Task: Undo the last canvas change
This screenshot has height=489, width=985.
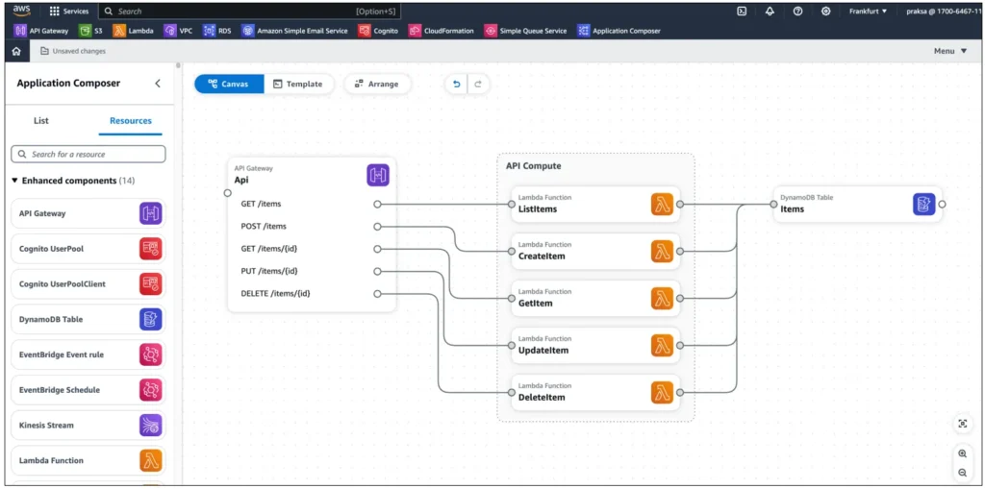Action: pyautogui.click(x=457, y=84)
